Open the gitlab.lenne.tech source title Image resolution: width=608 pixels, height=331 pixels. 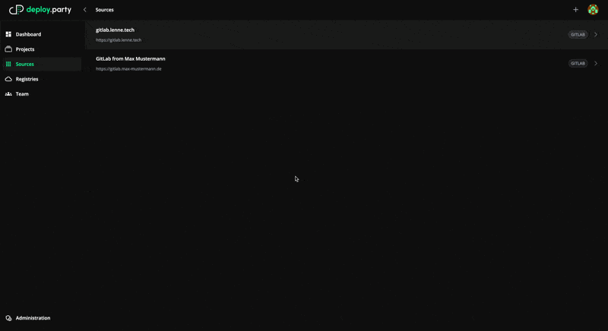(x=115, y=30)
